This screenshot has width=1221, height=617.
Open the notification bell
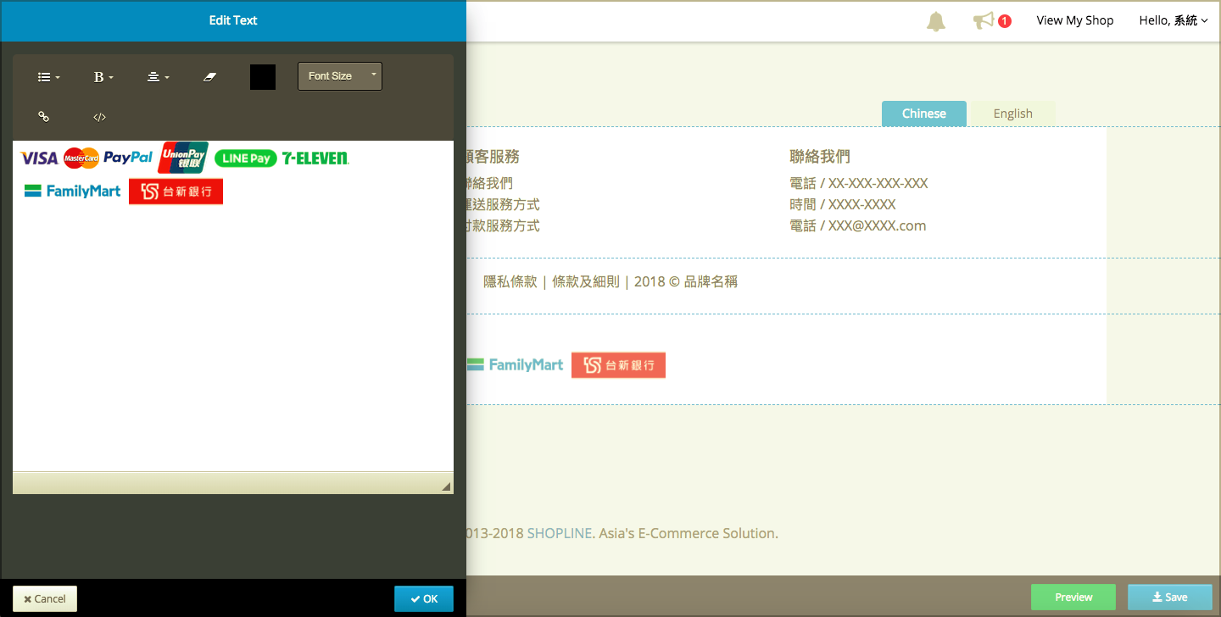pyautogui.click(x=936, y=21)
